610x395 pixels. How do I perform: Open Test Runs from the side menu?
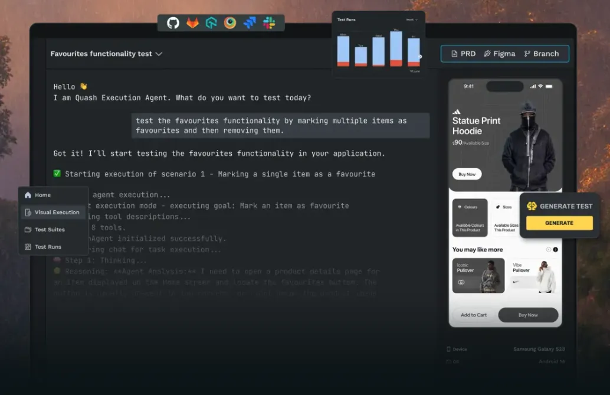pyautogui.click(x=48, y=247)
